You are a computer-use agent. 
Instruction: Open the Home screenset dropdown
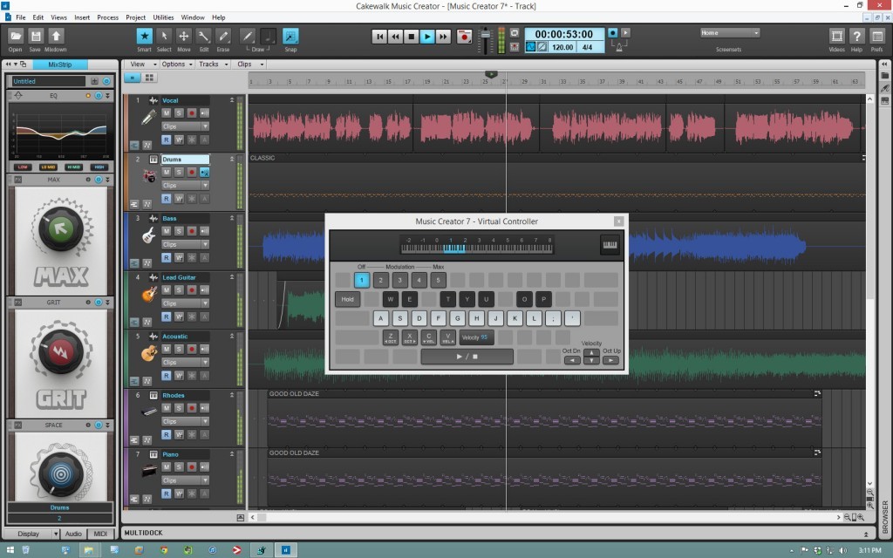(x=730, y=33)
